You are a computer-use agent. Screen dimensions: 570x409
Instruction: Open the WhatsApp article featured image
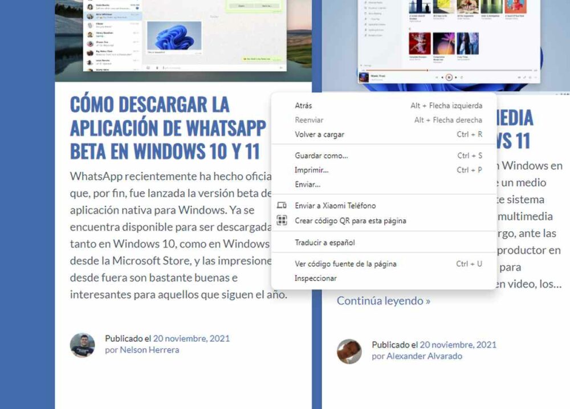(183, 40)
